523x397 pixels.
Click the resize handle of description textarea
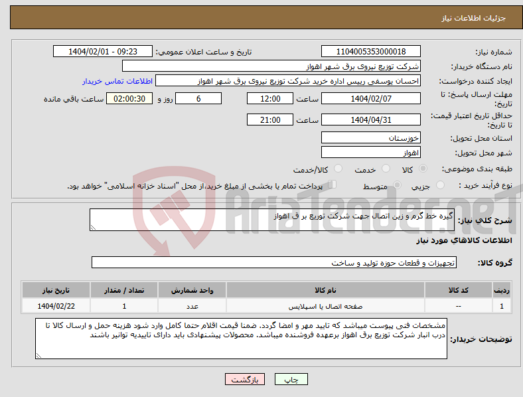point(93,228)
